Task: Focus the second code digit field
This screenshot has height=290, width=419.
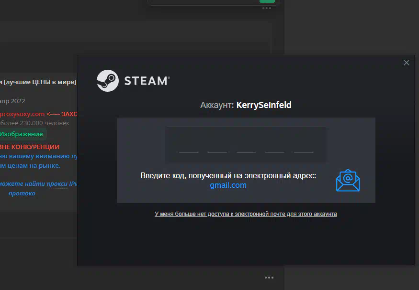Action: [x=217, y=145]
